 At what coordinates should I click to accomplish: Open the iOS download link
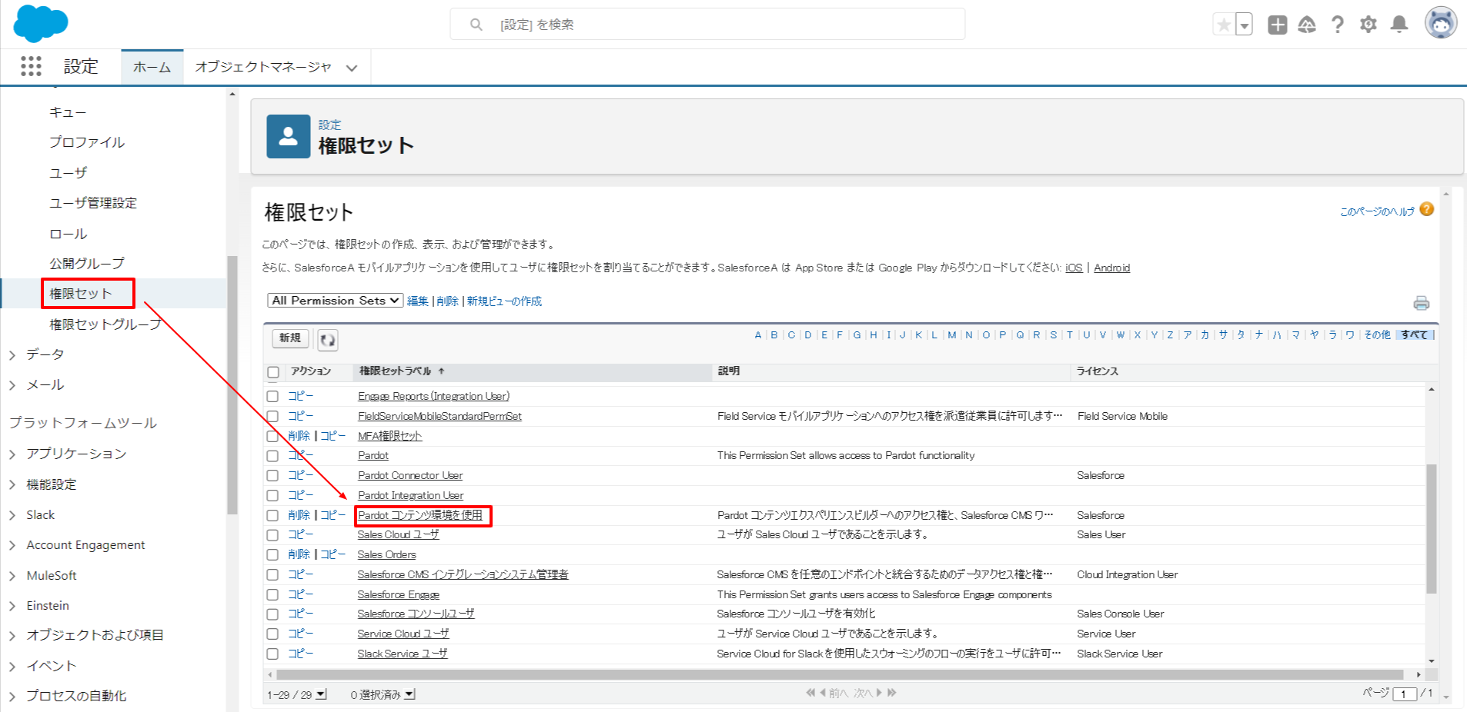1074,268
